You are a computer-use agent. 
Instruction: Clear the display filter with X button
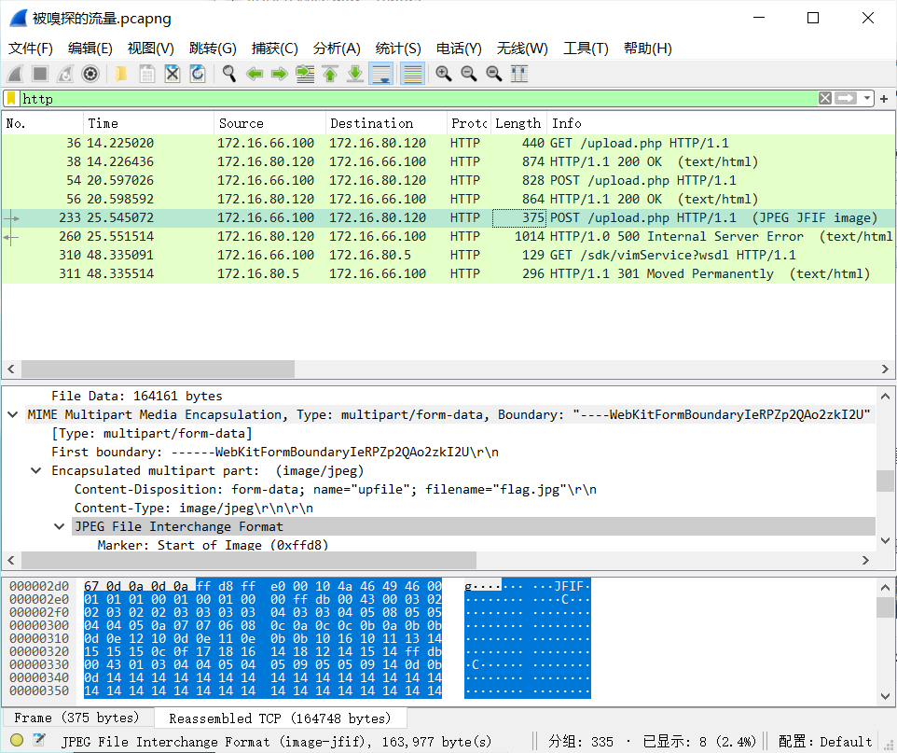click(825, 99)
